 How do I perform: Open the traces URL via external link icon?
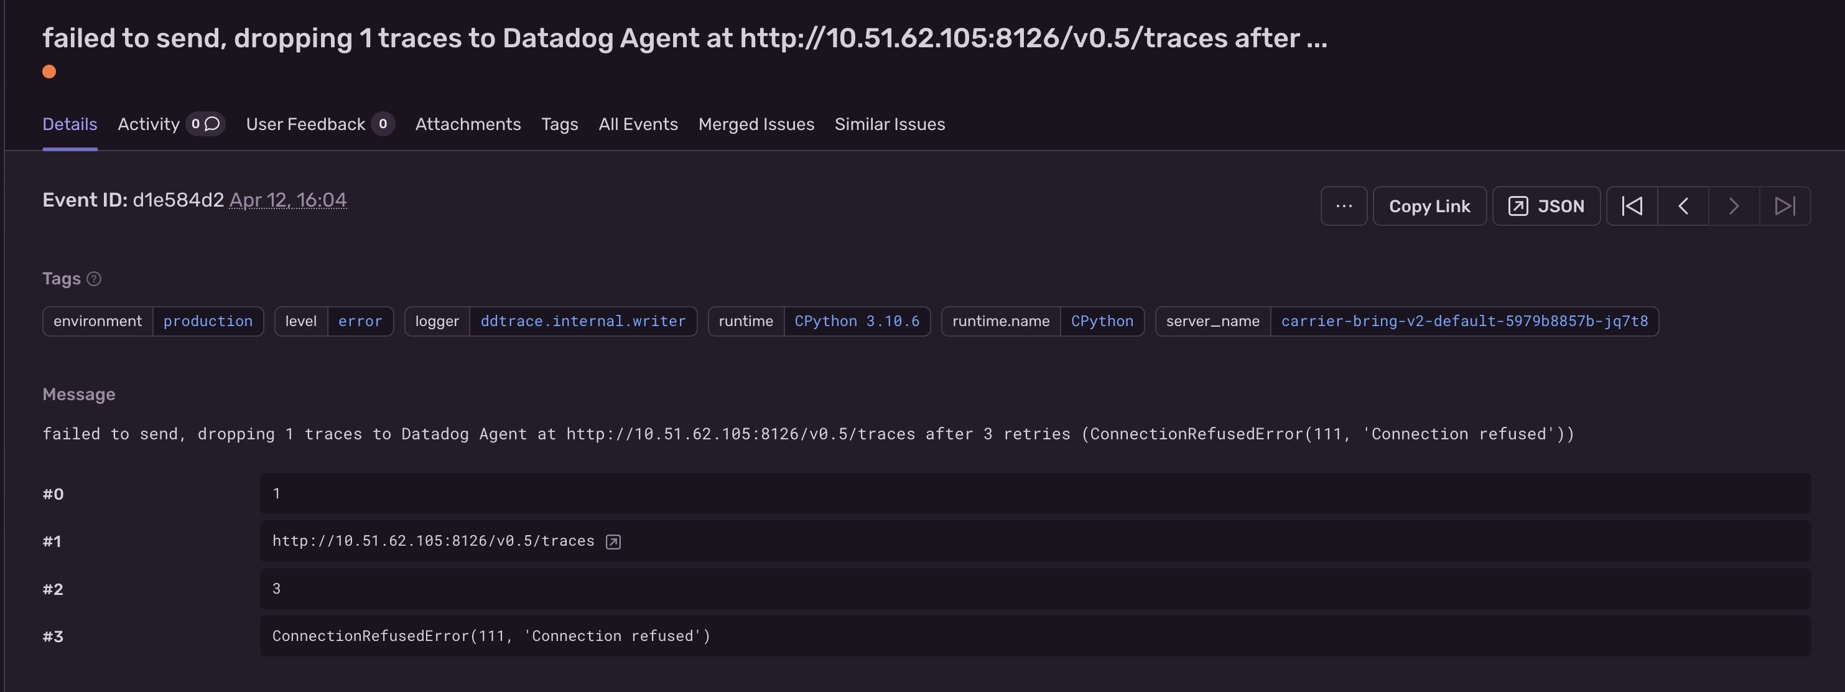pos(612,541)
